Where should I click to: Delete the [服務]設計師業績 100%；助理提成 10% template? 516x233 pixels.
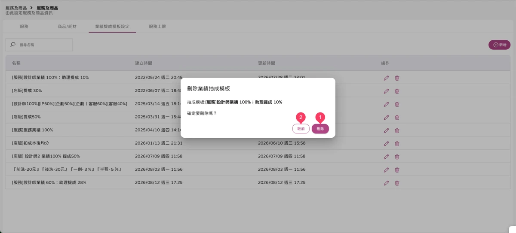coord(397,78)
